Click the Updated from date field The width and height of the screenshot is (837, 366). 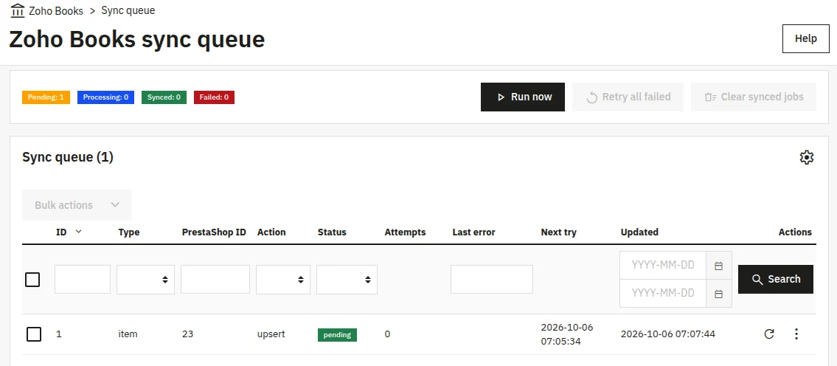click(x=663, y=265)
